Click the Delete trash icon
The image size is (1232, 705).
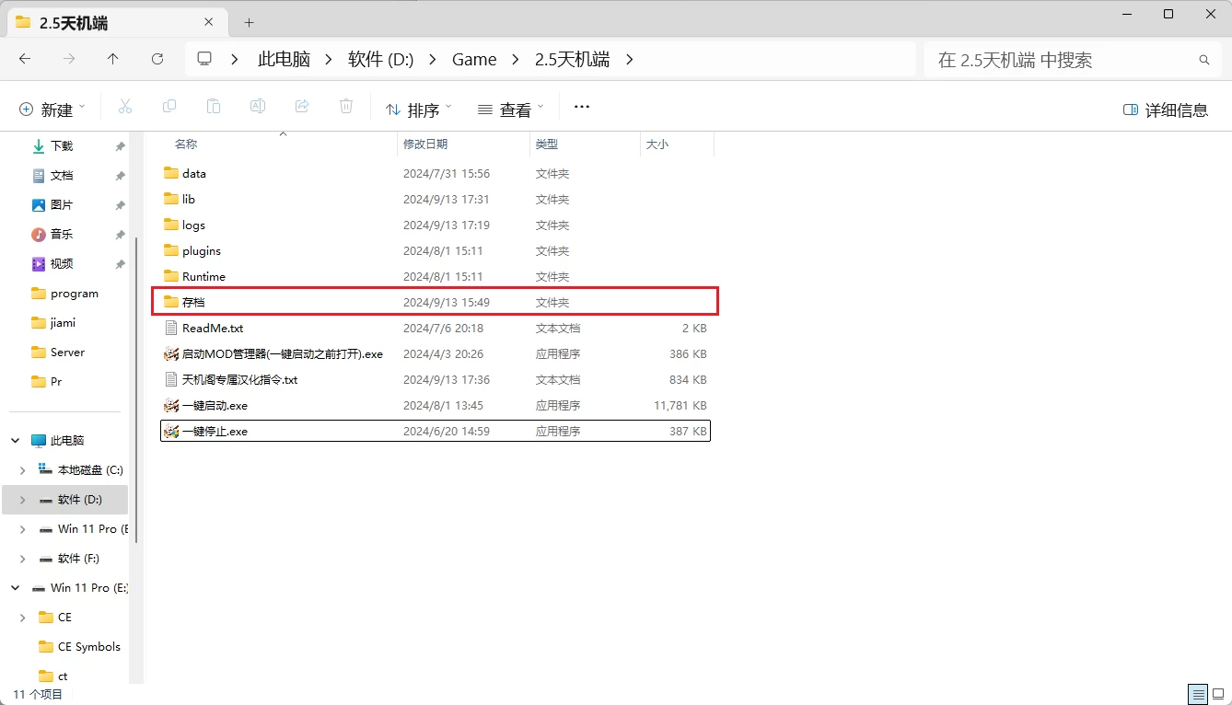346,107
